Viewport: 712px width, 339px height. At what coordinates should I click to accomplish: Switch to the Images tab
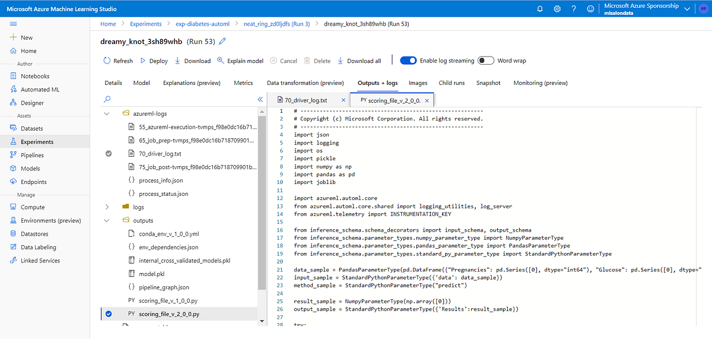[x=418, y=83]
